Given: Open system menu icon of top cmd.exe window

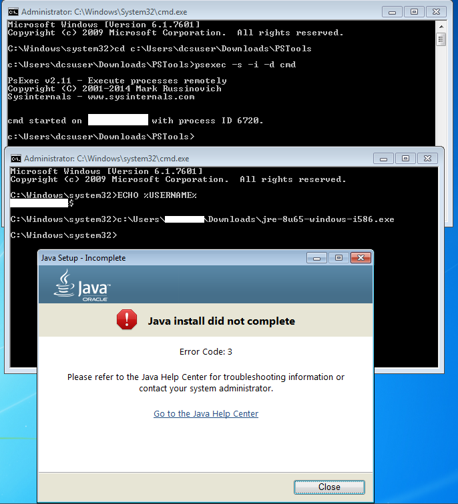Looking at the screenshot, I should tap(13, 12).
